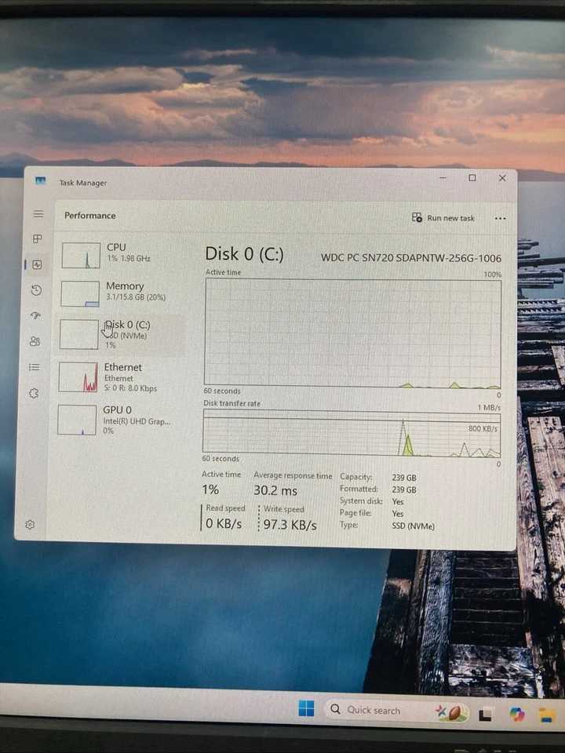Screen dimensions: 565x753
Task: Open the Processes page icon in sidebar
Action: pos(38,238)
